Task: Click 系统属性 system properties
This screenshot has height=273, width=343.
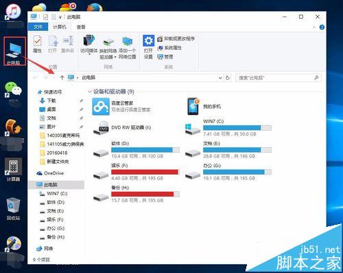Action: pos(169,47)
